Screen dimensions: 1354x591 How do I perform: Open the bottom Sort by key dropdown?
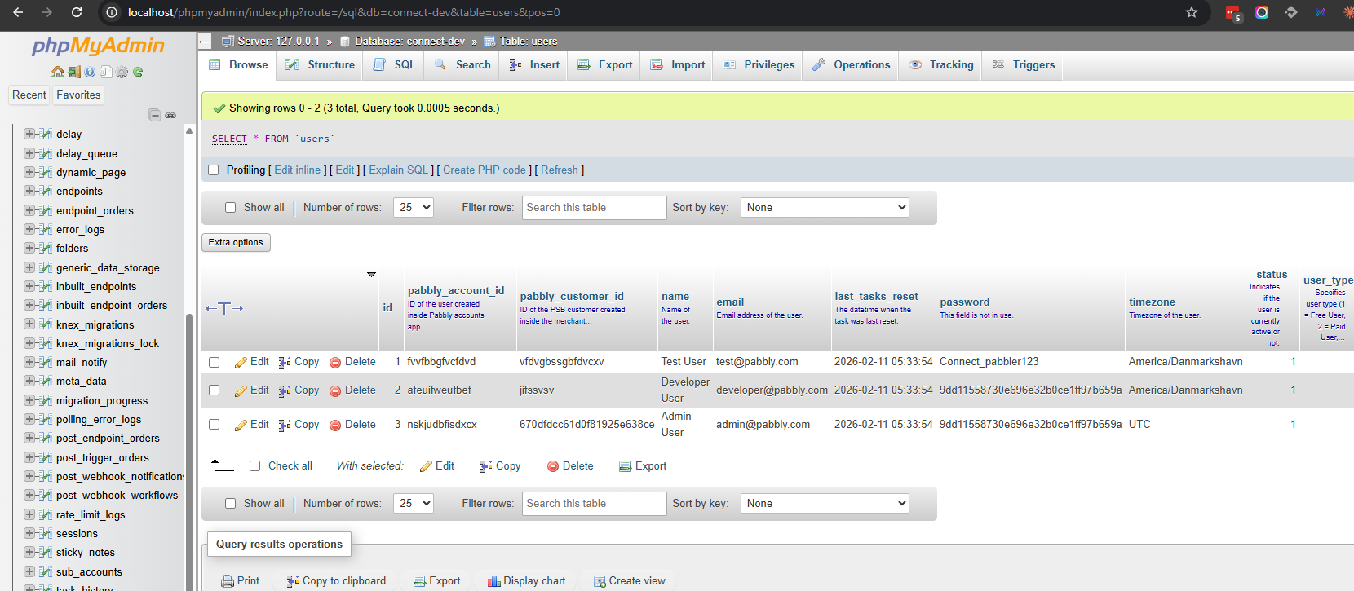coord(825,504)
